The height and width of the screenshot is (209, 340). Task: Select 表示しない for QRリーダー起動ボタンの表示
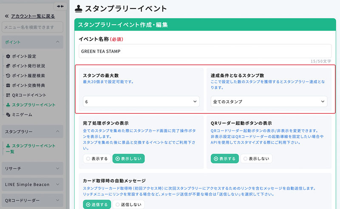(x=256, y=159)
